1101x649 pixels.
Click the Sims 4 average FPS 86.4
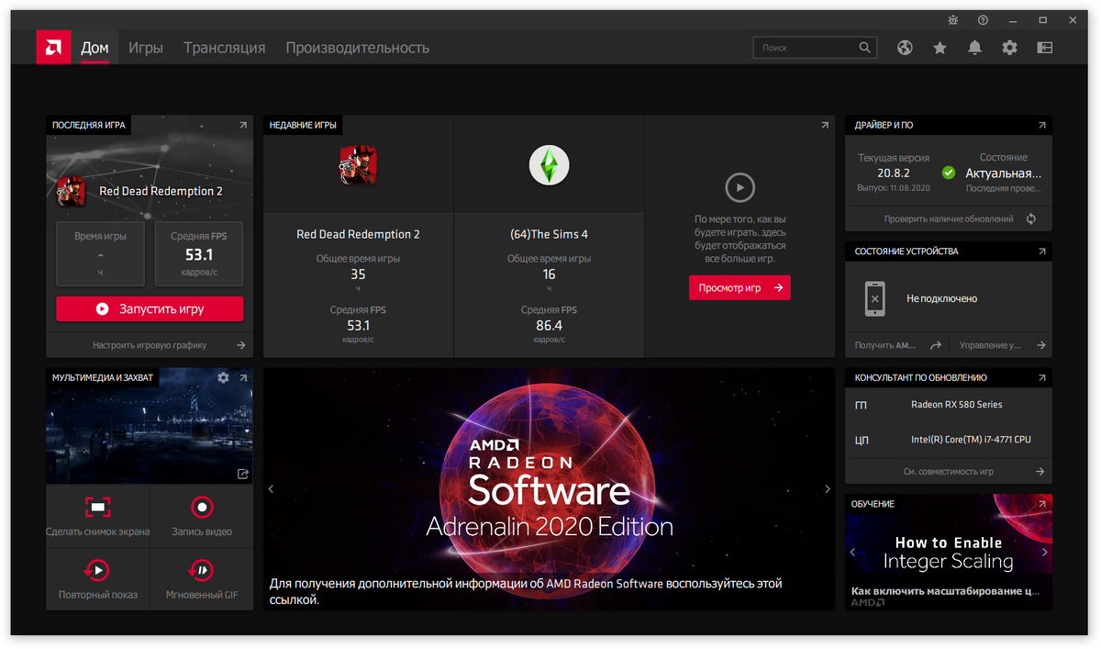click(x=549, y=326)
